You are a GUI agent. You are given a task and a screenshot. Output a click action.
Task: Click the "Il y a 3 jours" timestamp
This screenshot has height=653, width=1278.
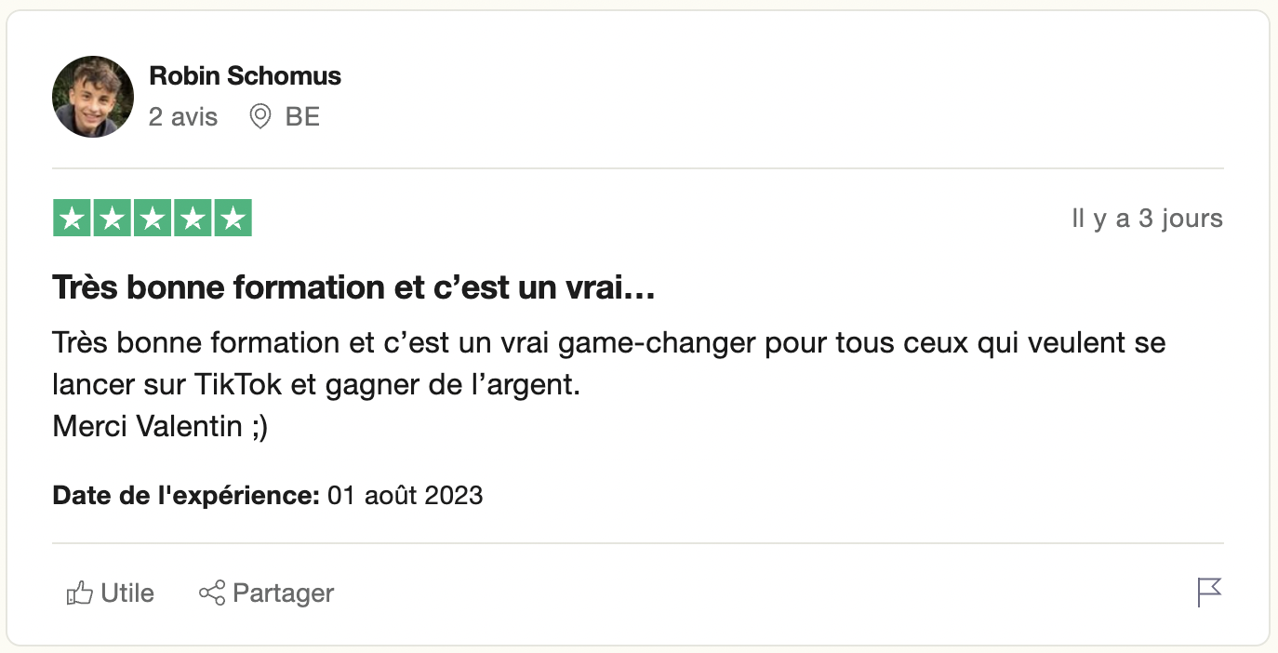pos(1147,219)
